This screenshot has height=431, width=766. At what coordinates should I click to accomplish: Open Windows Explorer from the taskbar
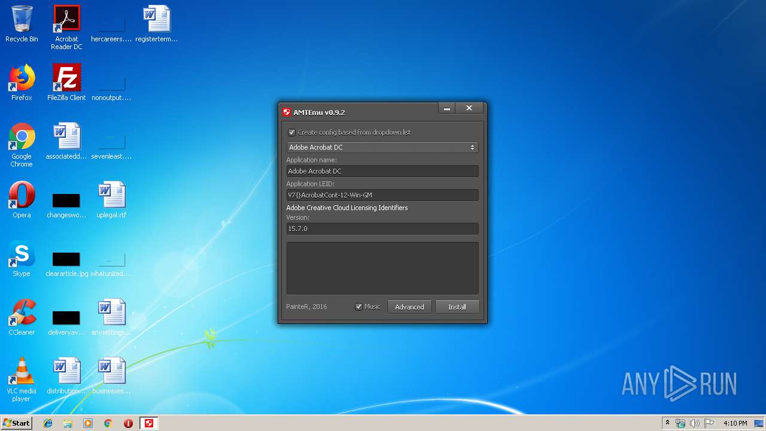coord(68,423)
